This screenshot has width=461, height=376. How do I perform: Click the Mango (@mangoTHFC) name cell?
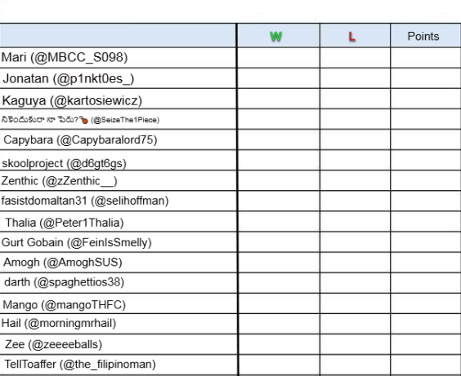(118, 303)
